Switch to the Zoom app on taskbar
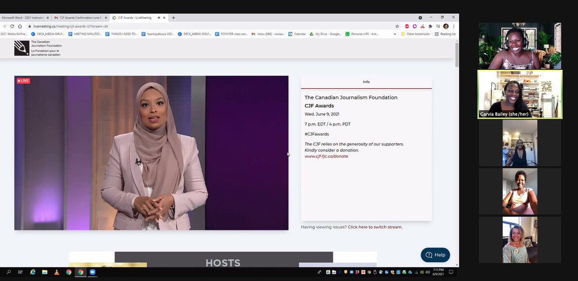 (92, 272)
